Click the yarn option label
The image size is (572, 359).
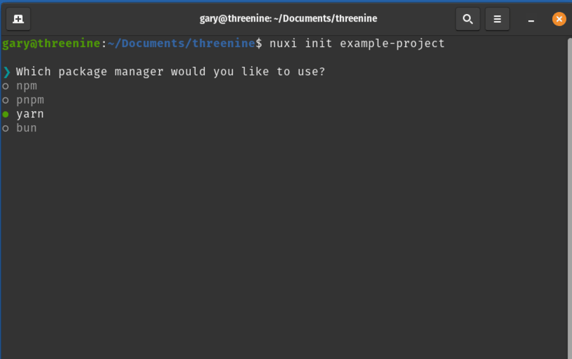tap(30, 114)
